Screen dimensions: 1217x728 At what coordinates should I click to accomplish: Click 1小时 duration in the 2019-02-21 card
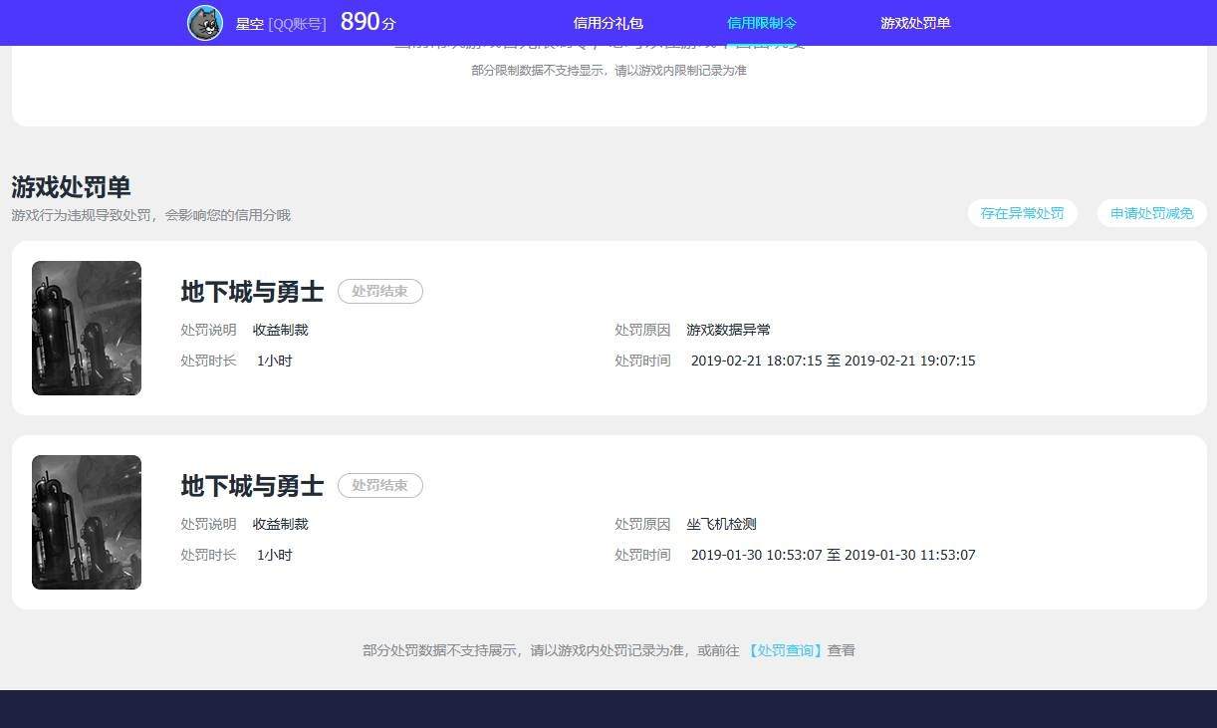[274, 361]
